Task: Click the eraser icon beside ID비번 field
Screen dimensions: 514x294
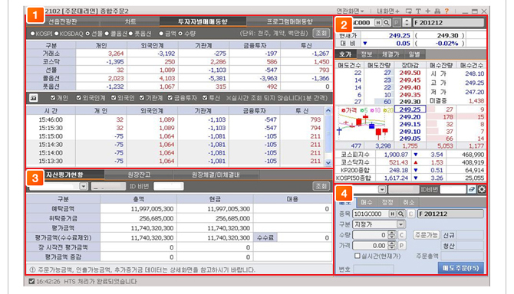Action: [472, 189]
